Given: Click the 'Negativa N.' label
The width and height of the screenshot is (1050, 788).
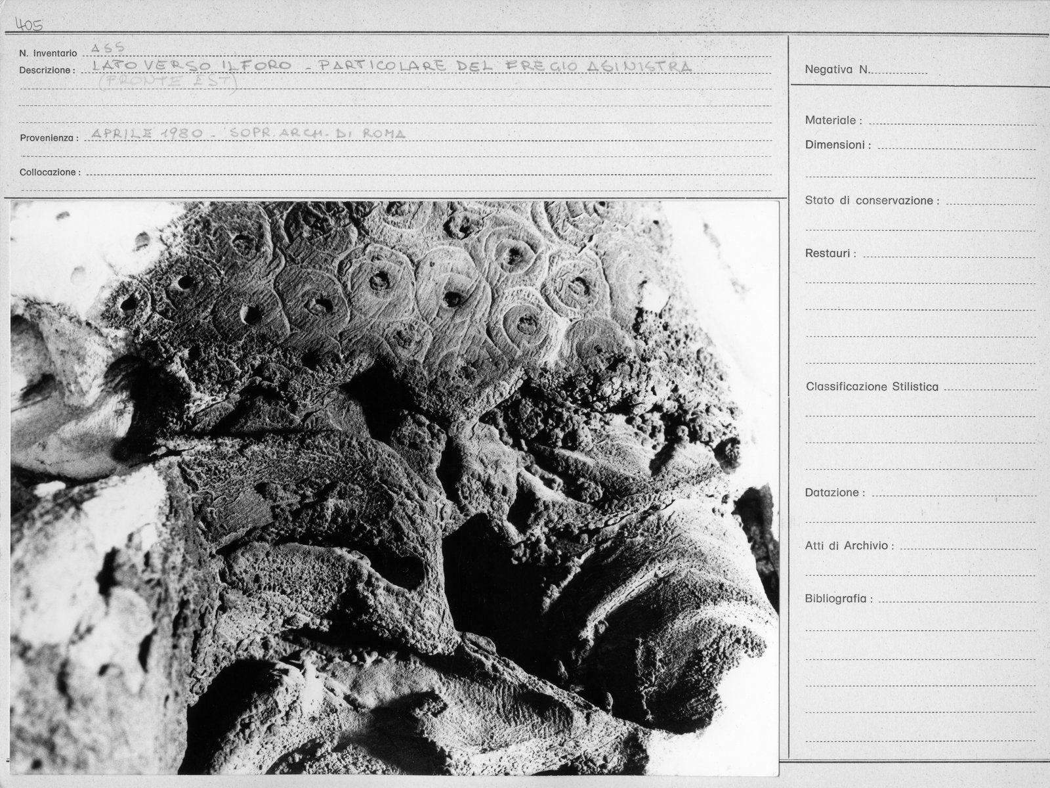Looking at the screenshot, I should pos(837,70).
